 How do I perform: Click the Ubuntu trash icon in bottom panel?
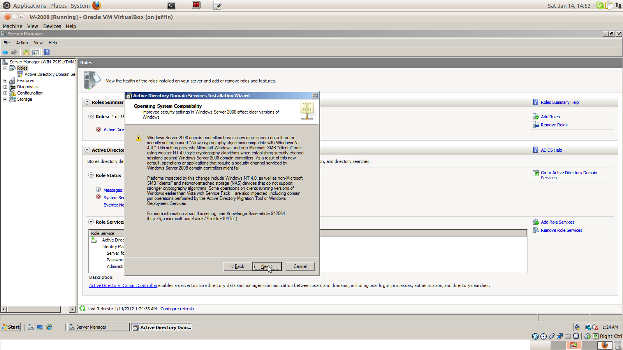618,345
